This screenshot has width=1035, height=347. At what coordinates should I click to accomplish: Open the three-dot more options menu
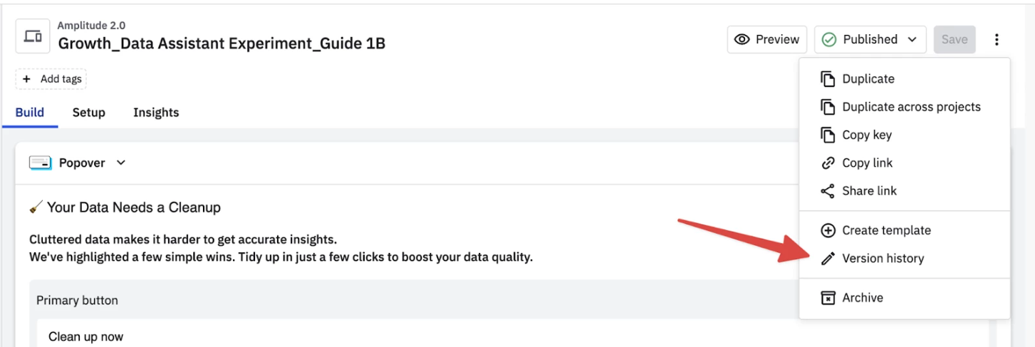[997, 40]
